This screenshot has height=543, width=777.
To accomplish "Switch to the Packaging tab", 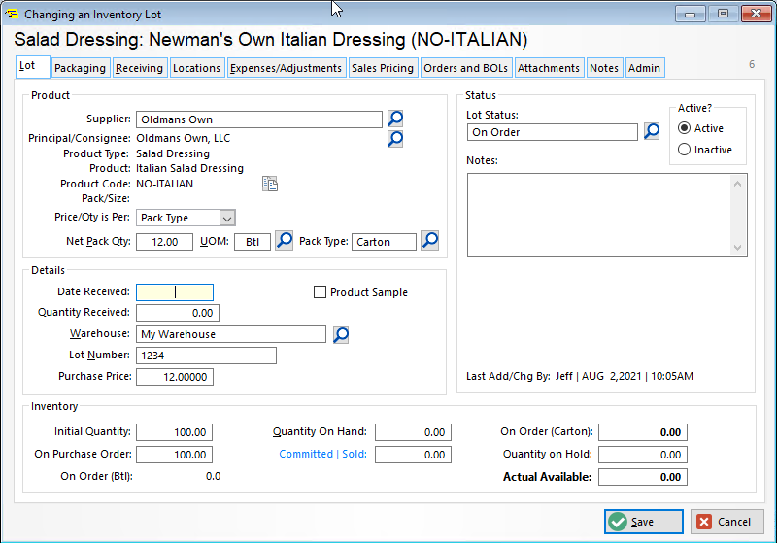I will 81,68.
